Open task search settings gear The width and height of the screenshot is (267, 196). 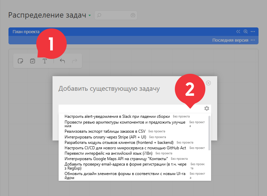tap(207, 108)
